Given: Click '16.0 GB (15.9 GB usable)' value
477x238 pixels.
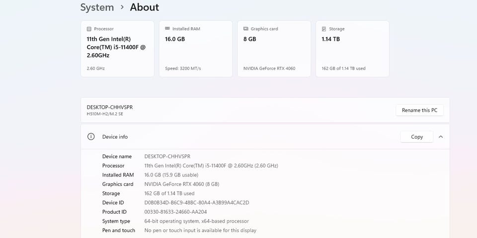Looking at the screenshot, I should (171, 175).
